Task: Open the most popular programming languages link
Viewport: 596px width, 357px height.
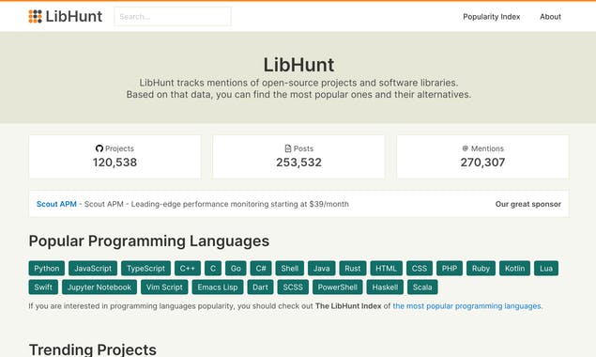Action: (x=466, y=306)
